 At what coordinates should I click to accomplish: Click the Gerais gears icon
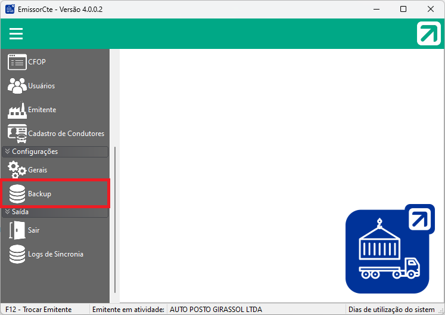(x=17, y=170)
